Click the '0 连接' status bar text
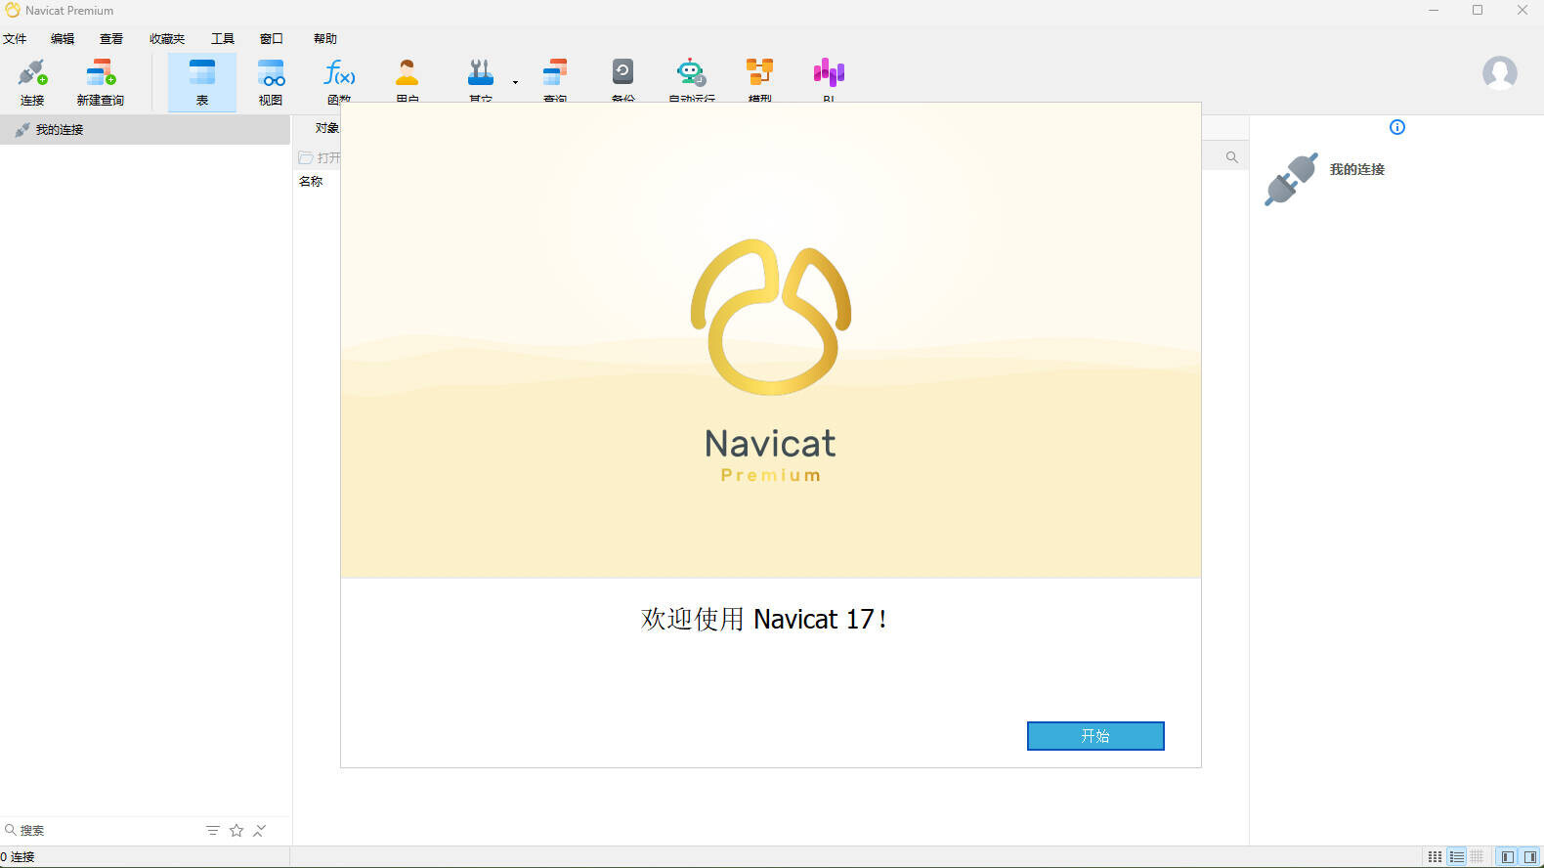Viewport: 1544px width, 868px height. click(x=18, y=857)
